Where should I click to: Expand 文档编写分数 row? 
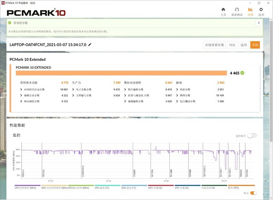73,95
